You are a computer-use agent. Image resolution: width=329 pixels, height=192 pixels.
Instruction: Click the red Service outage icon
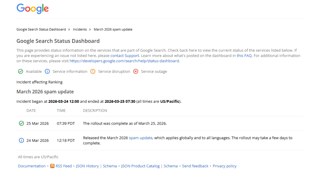135,71
